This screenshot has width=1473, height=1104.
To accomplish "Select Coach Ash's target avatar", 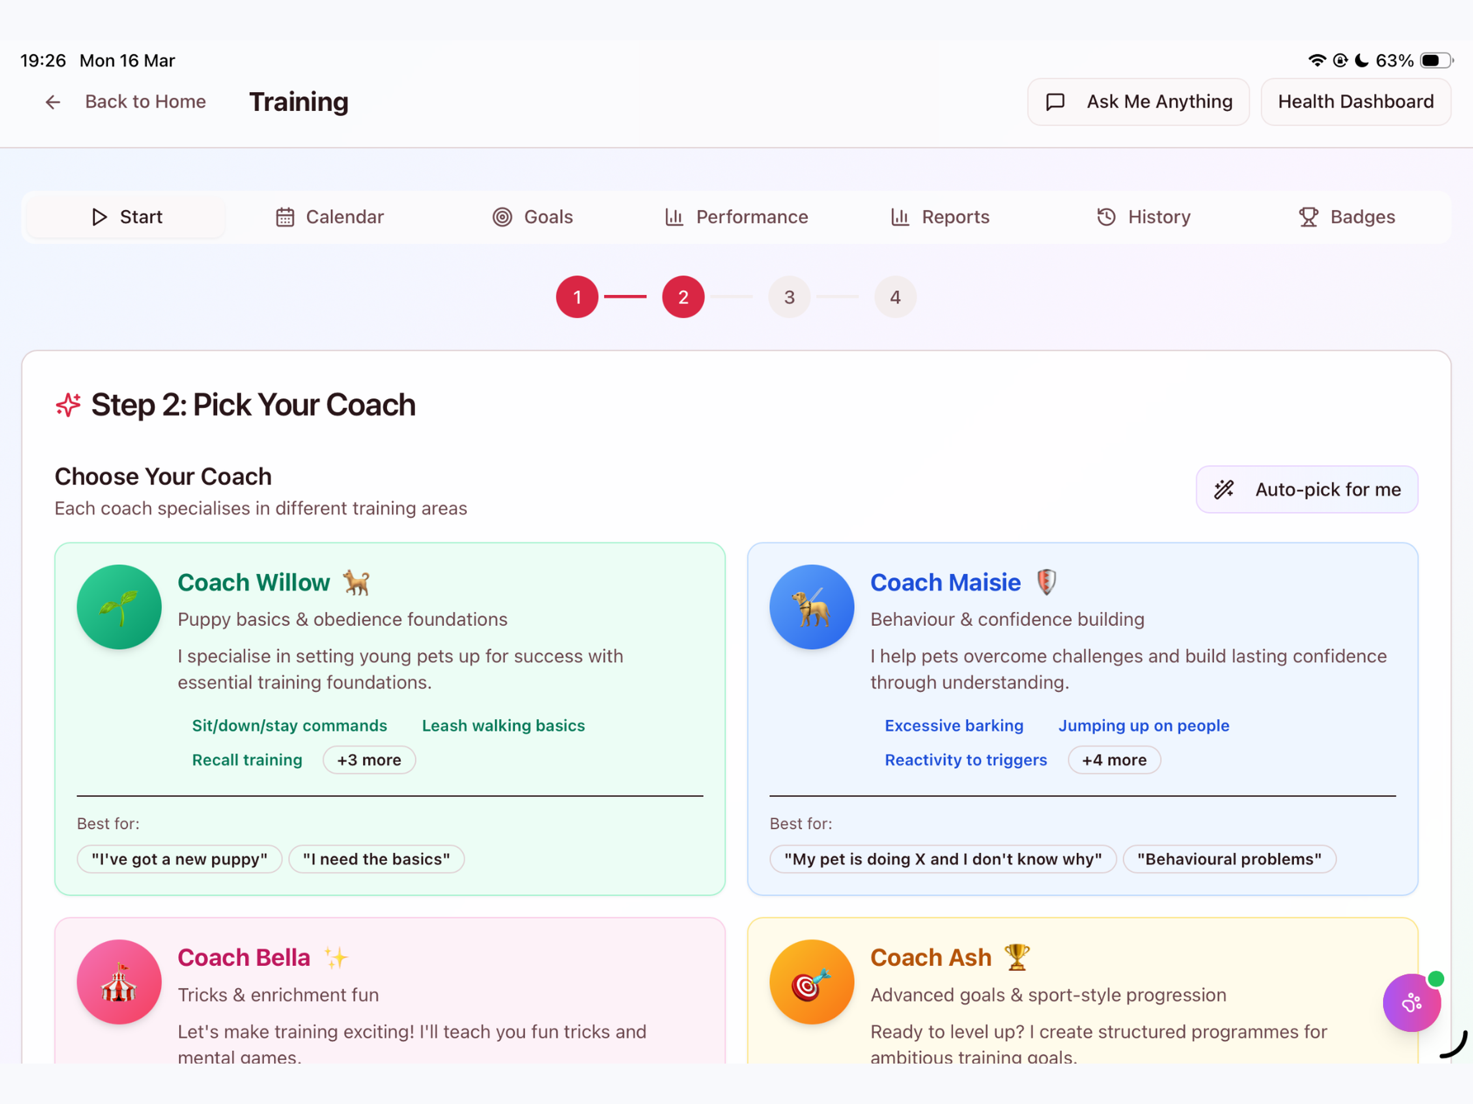I will click(812, 982).
